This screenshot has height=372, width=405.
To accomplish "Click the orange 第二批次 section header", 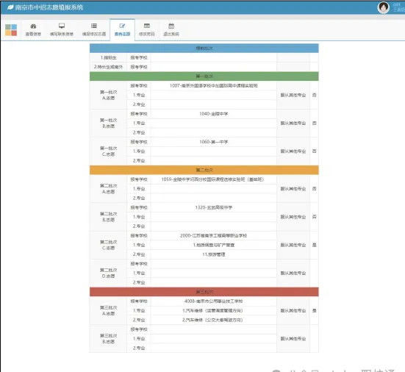I will pyautogui.click(x=204, y=170).
